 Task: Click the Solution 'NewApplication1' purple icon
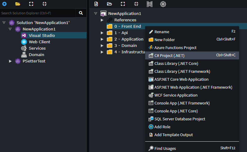click(12, 23)
